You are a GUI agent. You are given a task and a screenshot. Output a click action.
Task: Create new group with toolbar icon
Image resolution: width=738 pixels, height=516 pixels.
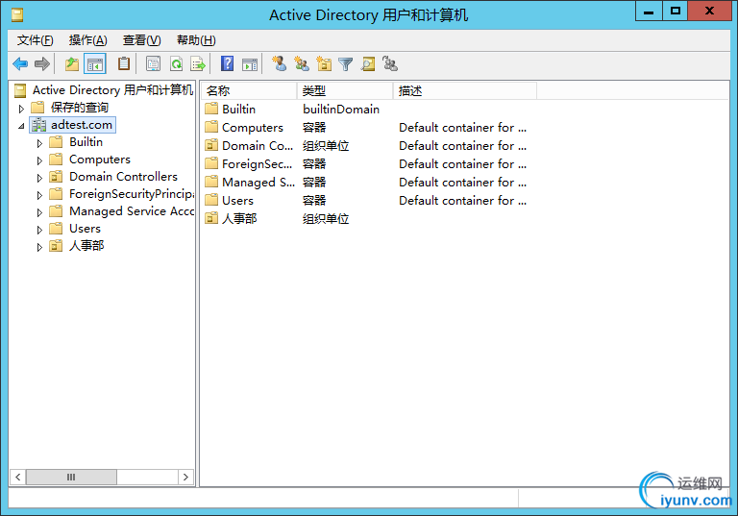pyautogui.click(x=302, y=63)
